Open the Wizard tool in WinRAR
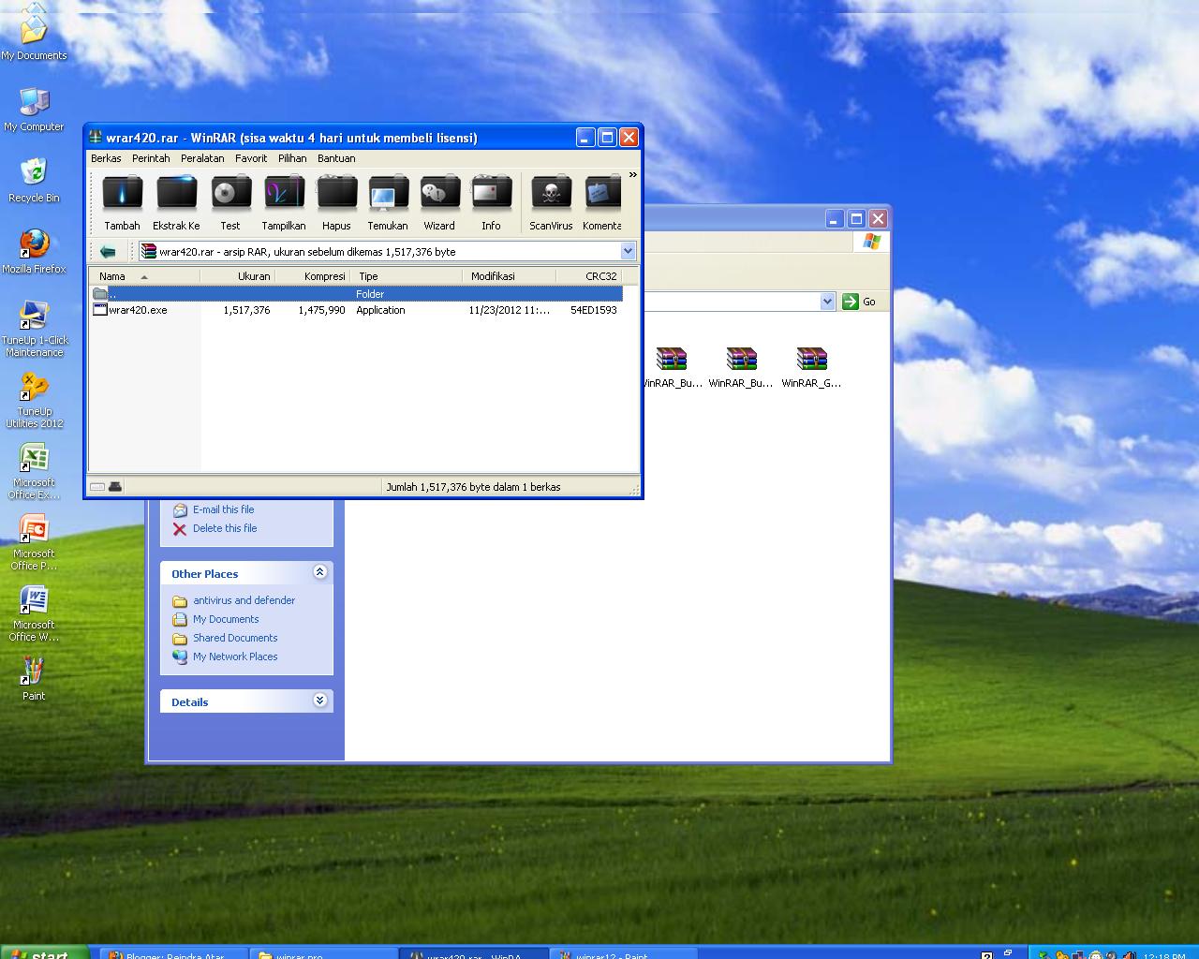This screenshot has width=1199, height=959. pyautogui.click(x=439, y=202)
